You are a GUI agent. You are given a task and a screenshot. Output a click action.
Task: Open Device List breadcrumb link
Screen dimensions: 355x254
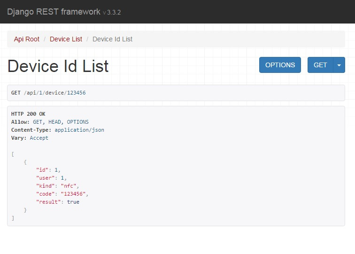tap(66, 39)
